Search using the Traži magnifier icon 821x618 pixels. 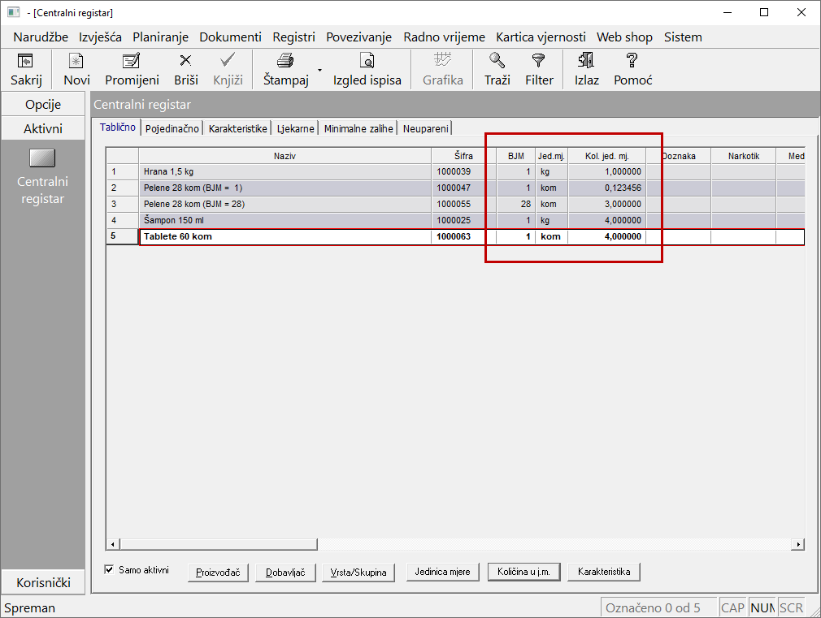497,62
